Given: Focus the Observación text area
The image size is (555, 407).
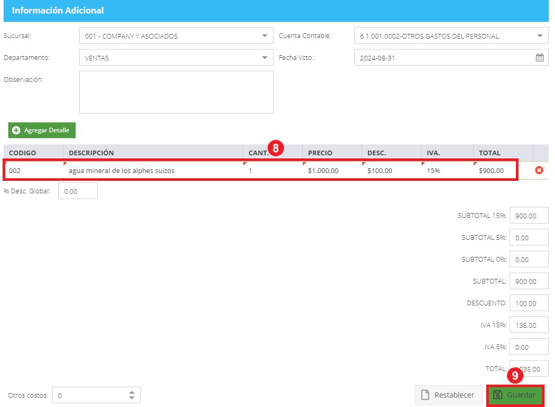Looking at the screenshot, I should click(176, 92).
